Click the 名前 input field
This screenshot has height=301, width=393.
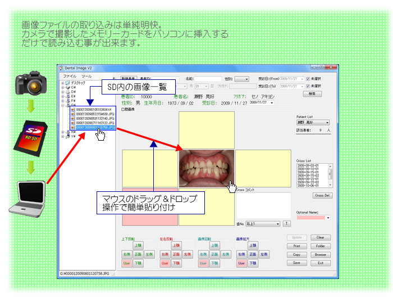(208, 79)
